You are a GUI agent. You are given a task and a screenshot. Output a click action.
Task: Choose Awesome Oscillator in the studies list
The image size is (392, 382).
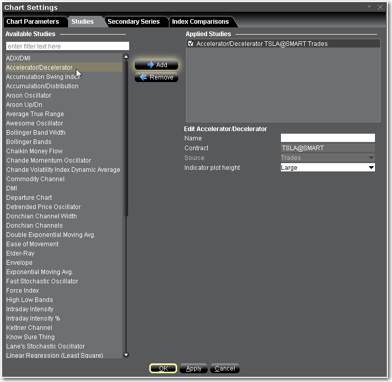click(x=35, y=123)
